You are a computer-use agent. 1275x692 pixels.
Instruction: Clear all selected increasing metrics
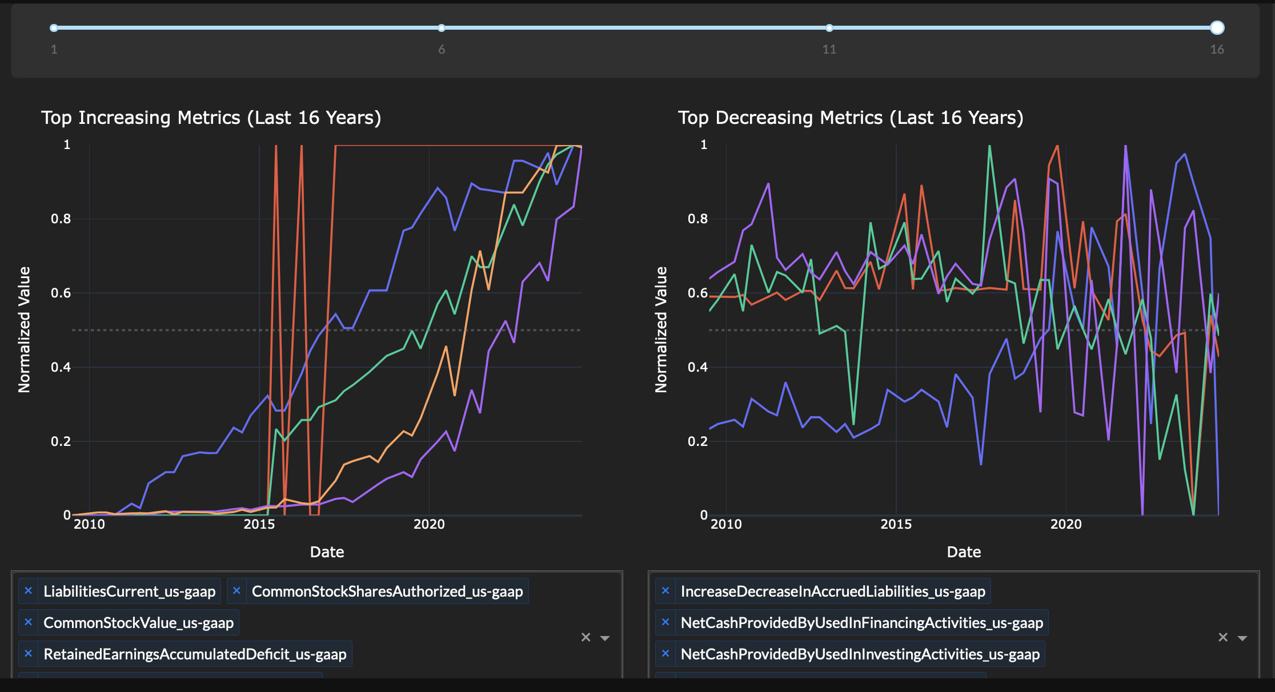tap(586, 637)
